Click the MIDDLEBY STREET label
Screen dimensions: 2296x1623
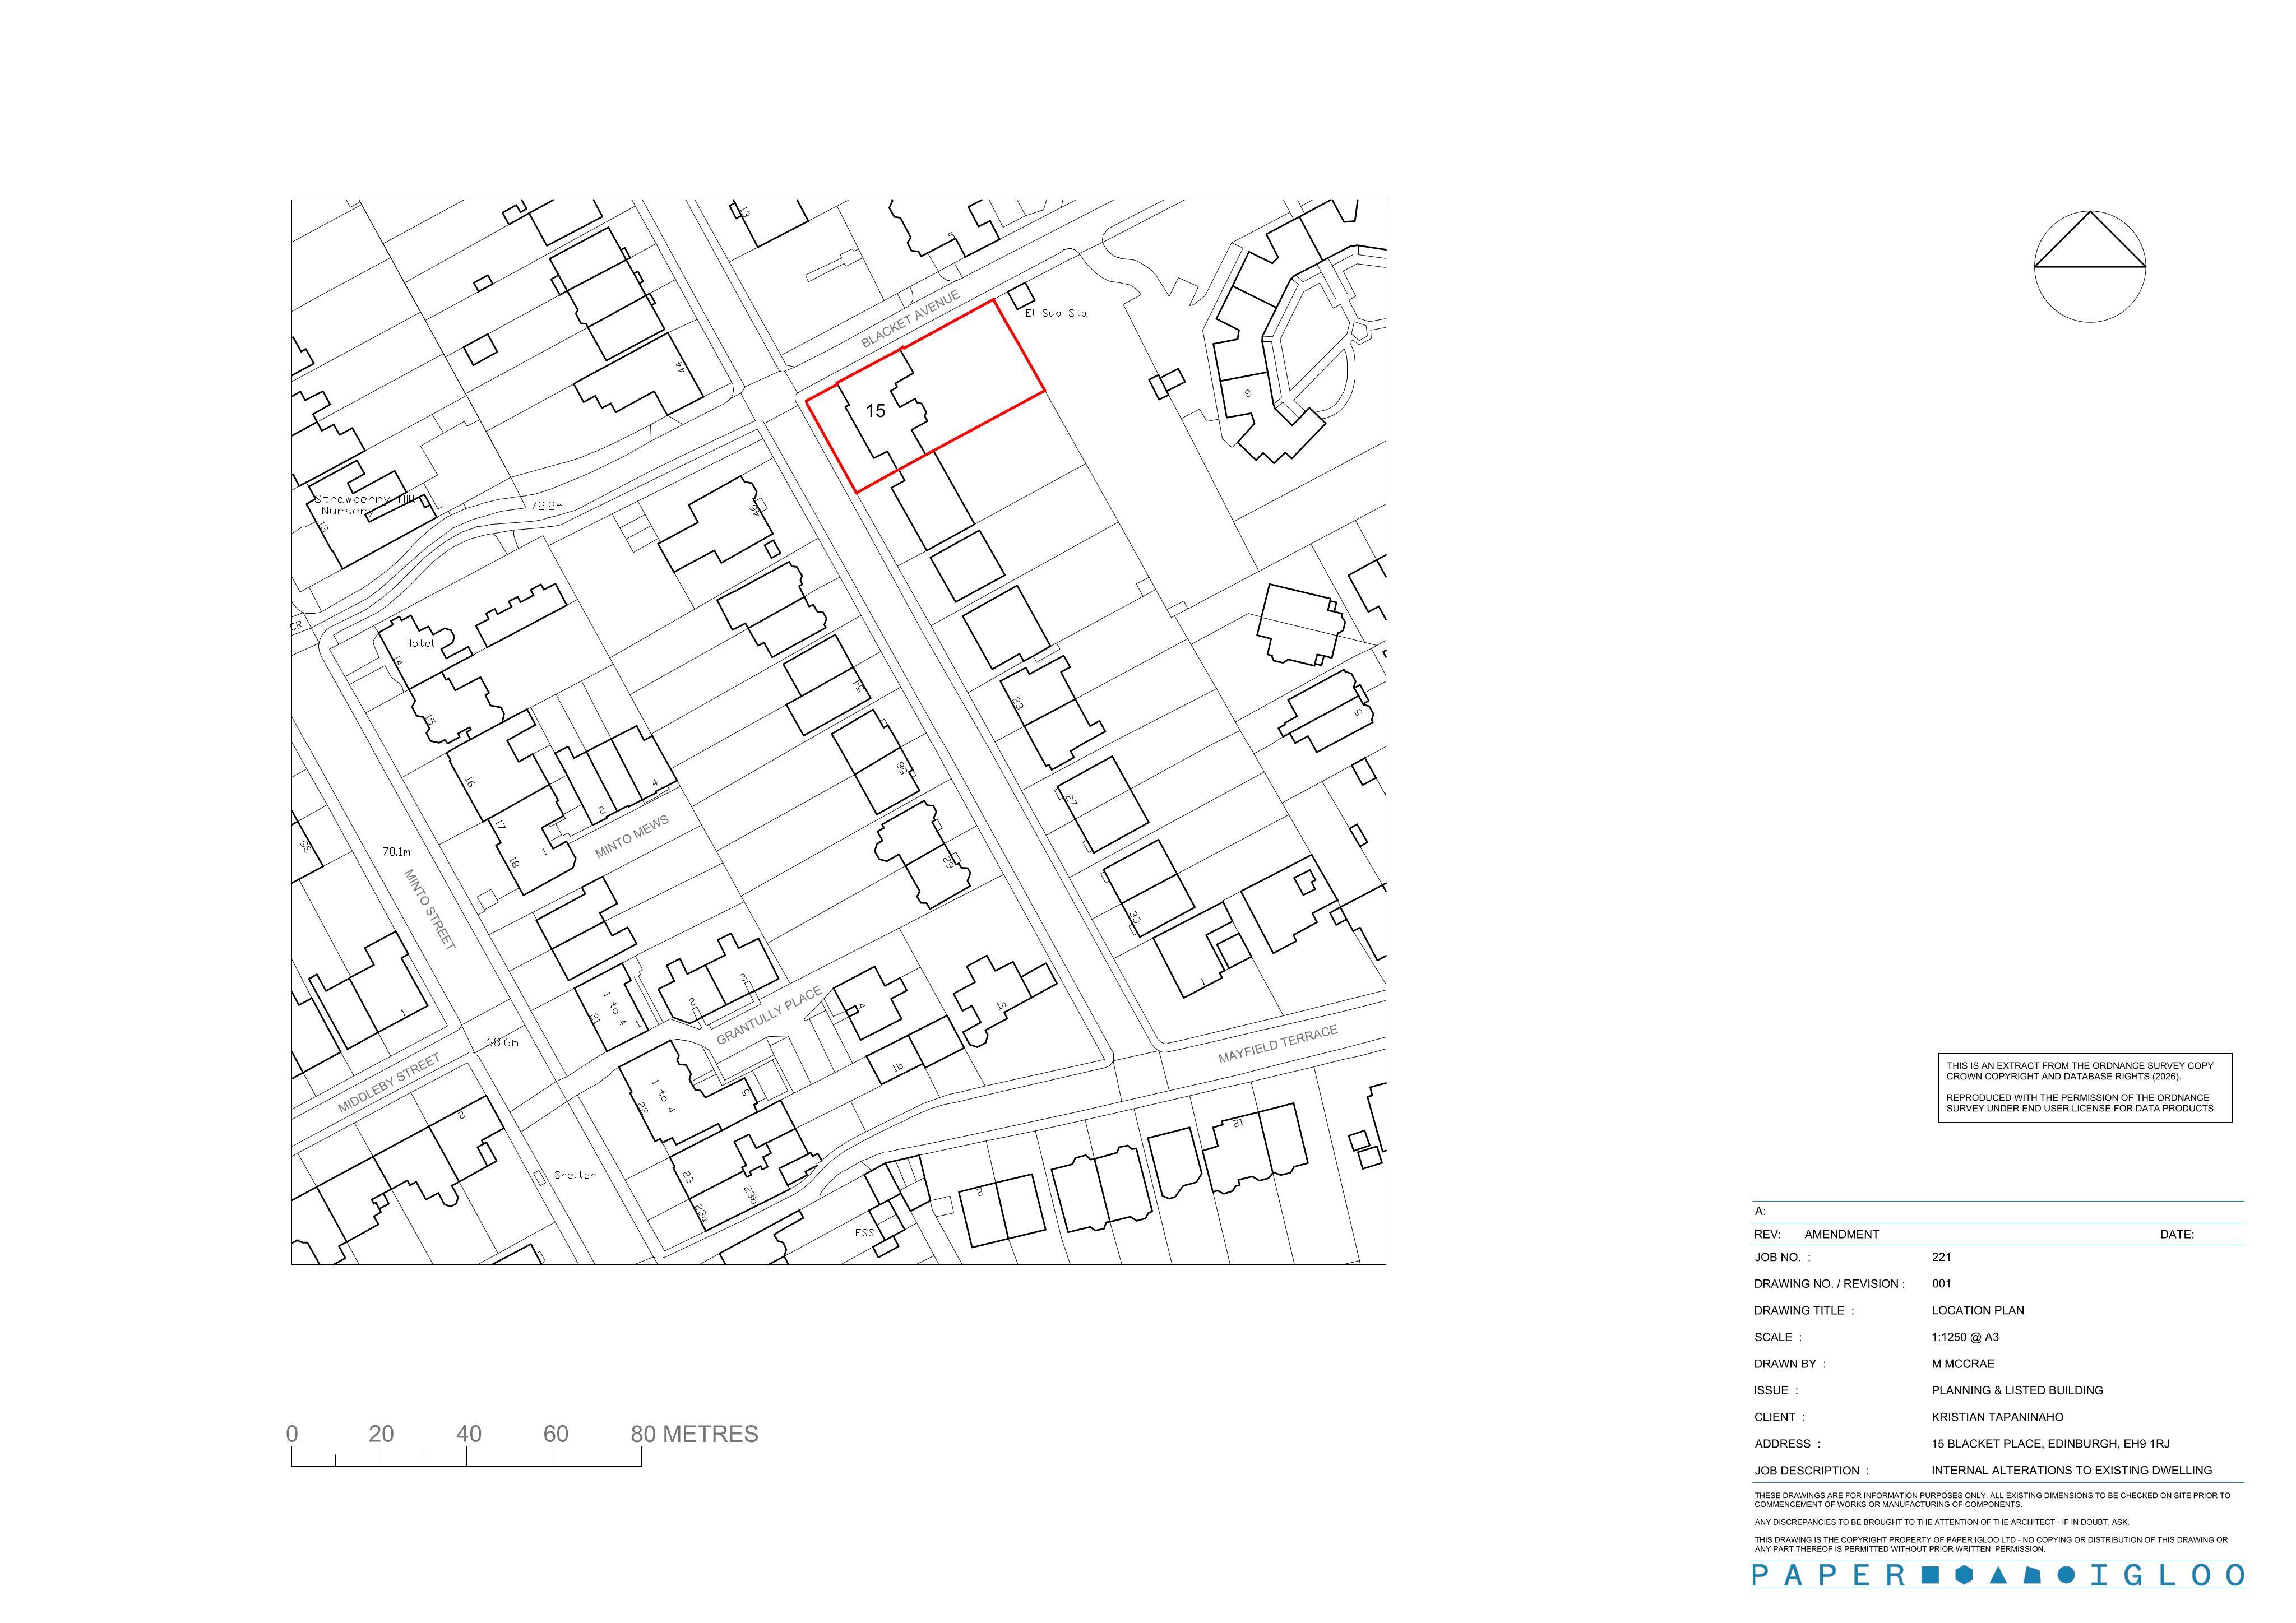coord(389,1083)
